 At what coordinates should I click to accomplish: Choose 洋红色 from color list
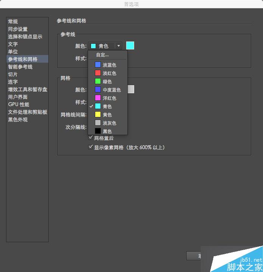point(108,98)
